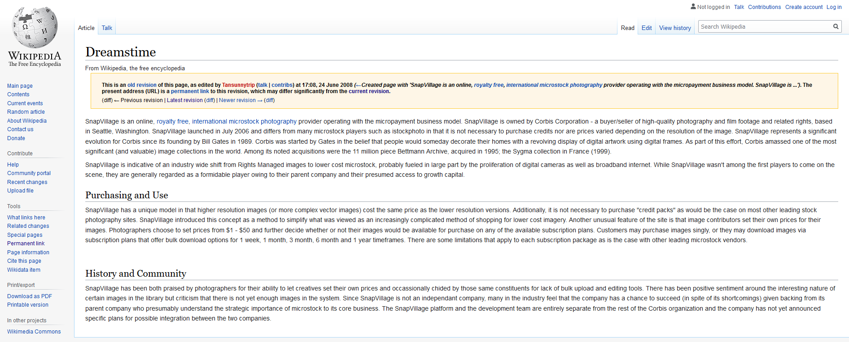Click the Log in link

834,7
